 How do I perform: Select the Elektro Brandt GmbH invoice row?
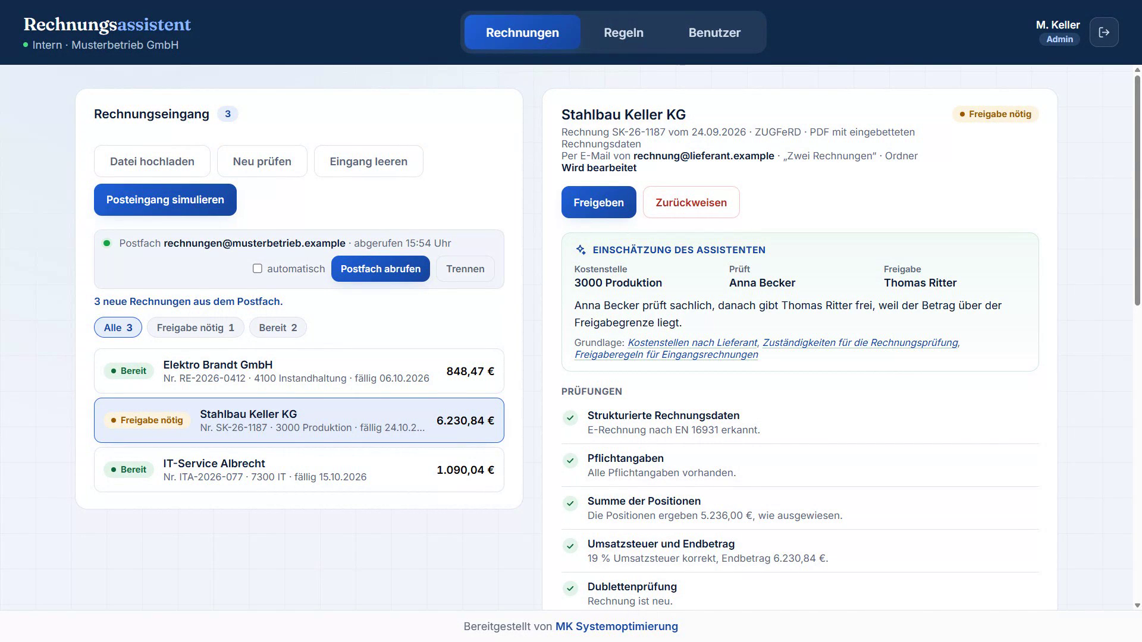[299, 371]
